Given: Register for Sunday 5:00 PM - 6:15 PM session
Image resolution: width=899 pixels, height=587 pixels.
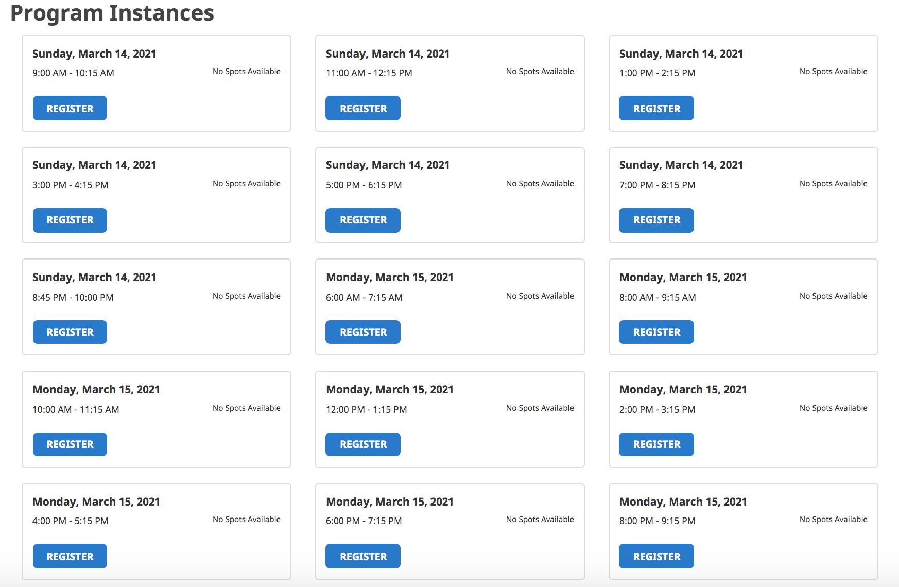Looking at the screenshot, I should pos(363,220).
